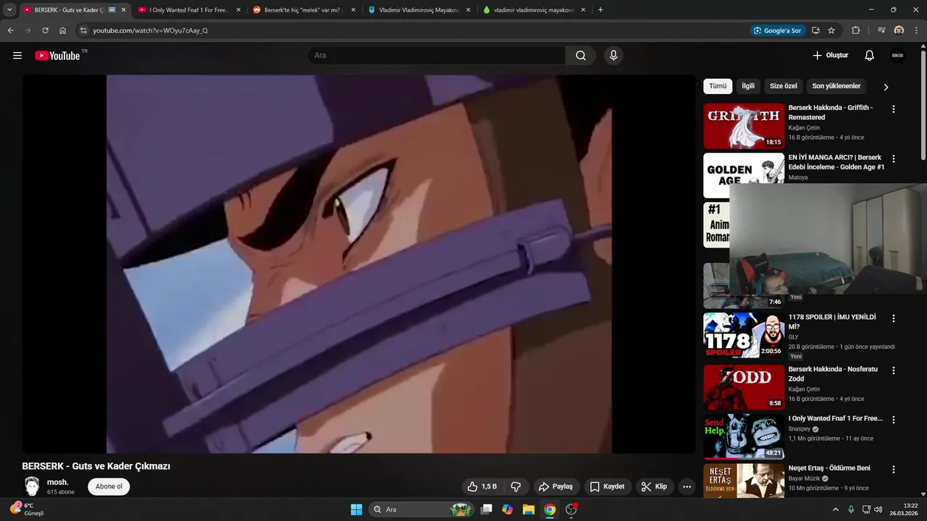927x521 pixels.
Task: Open options for the Nosferatu Zodd video
Action: 893,370
